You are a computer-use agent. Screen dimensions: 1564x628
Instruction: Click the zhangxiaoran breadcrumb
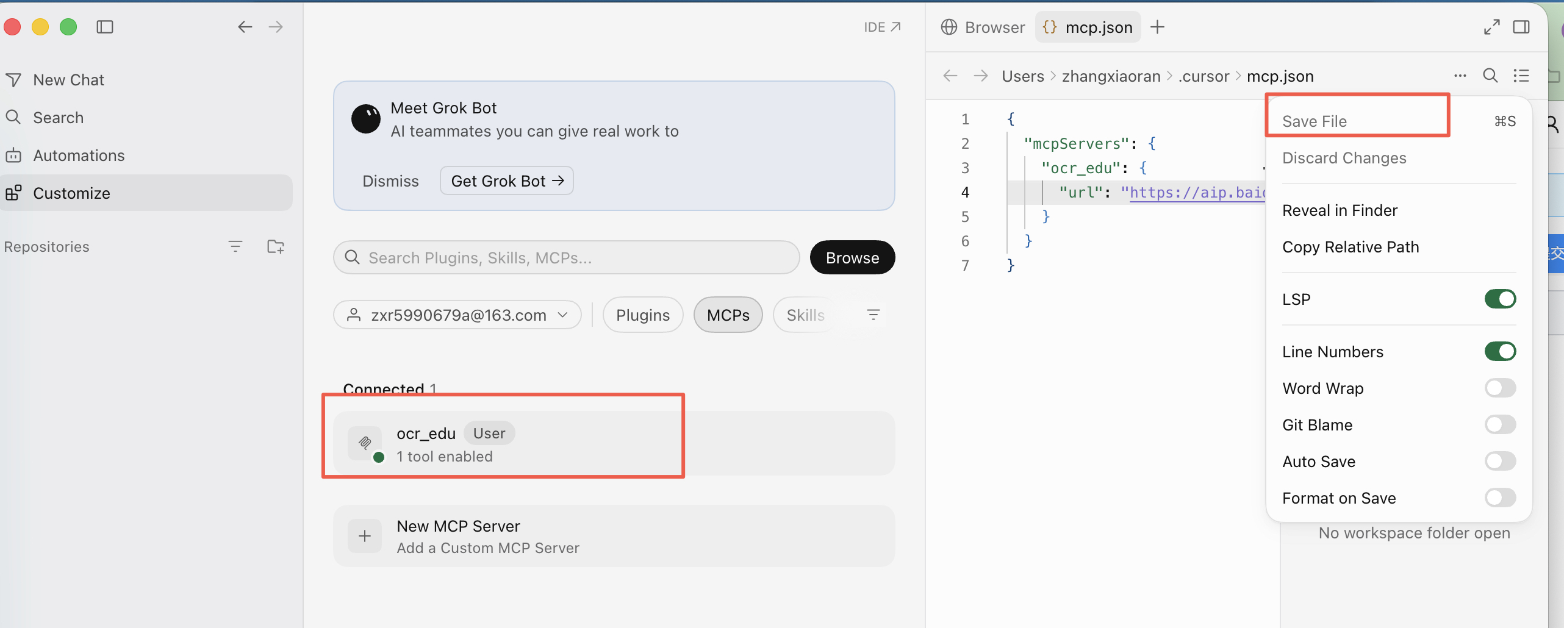click(x=1111, y=77)
